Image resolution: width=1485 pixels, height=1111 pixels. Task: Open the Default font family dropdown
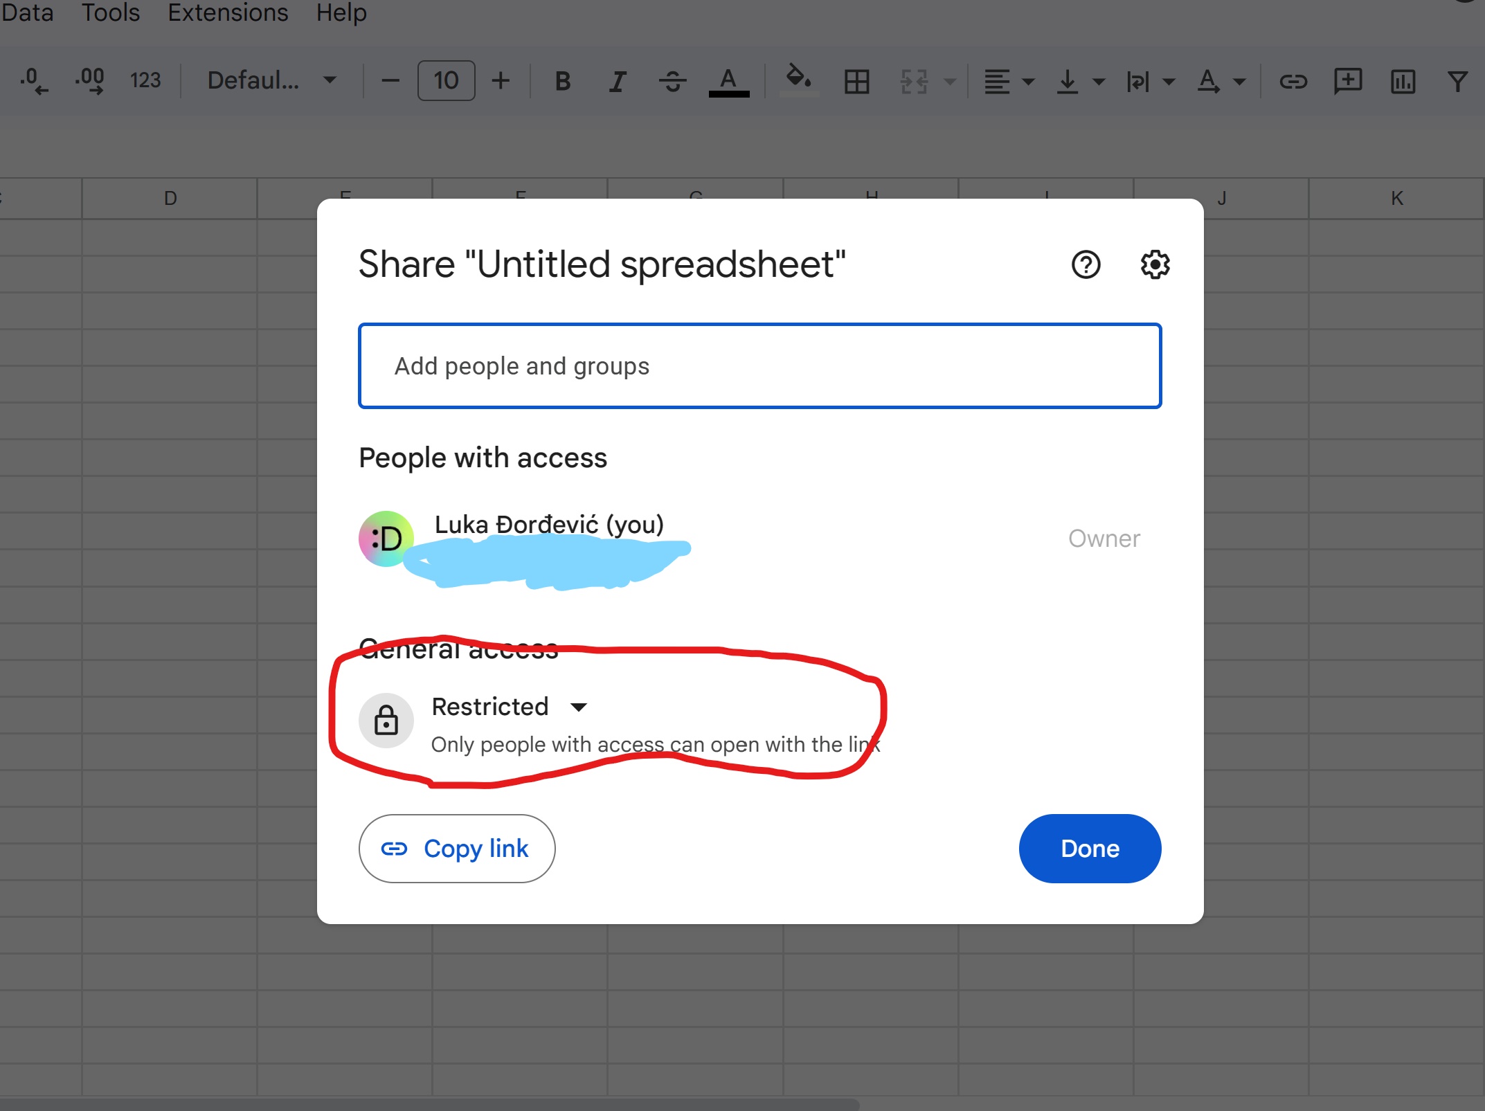click(x=271, y=80)
